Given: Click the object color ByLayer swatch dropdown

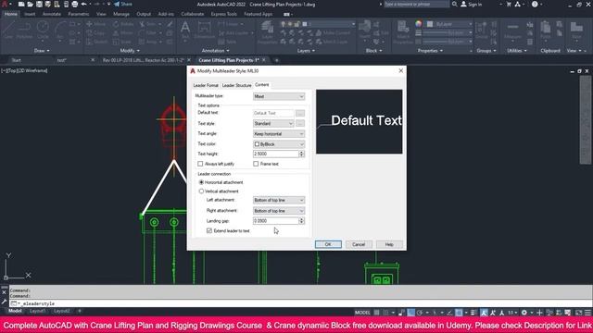Looking at the screenshot, I should coord(449,24).
